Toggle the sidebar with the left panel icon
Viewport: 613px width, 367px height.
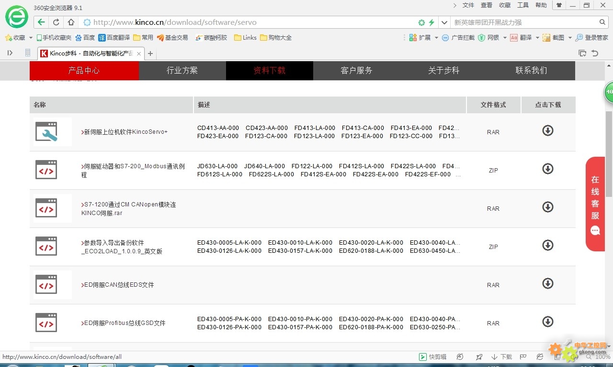pos(10,53)
